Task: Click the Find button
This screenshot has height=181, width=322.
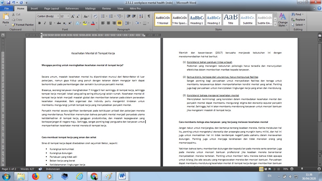Action: 297,14
